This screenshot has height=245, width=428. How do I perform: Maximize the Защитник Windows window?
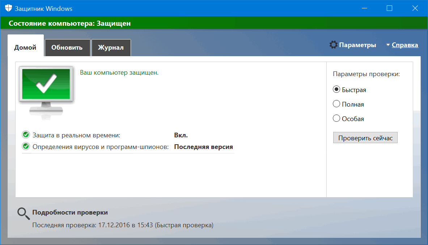(390, 8)
